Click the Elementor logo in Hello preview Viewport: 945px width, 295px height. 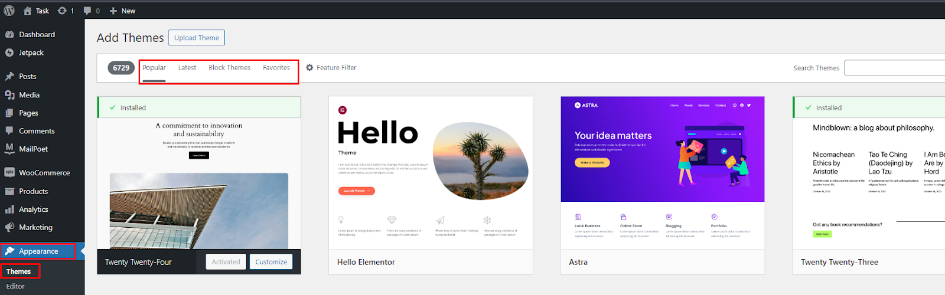click(x=343, y=110)
